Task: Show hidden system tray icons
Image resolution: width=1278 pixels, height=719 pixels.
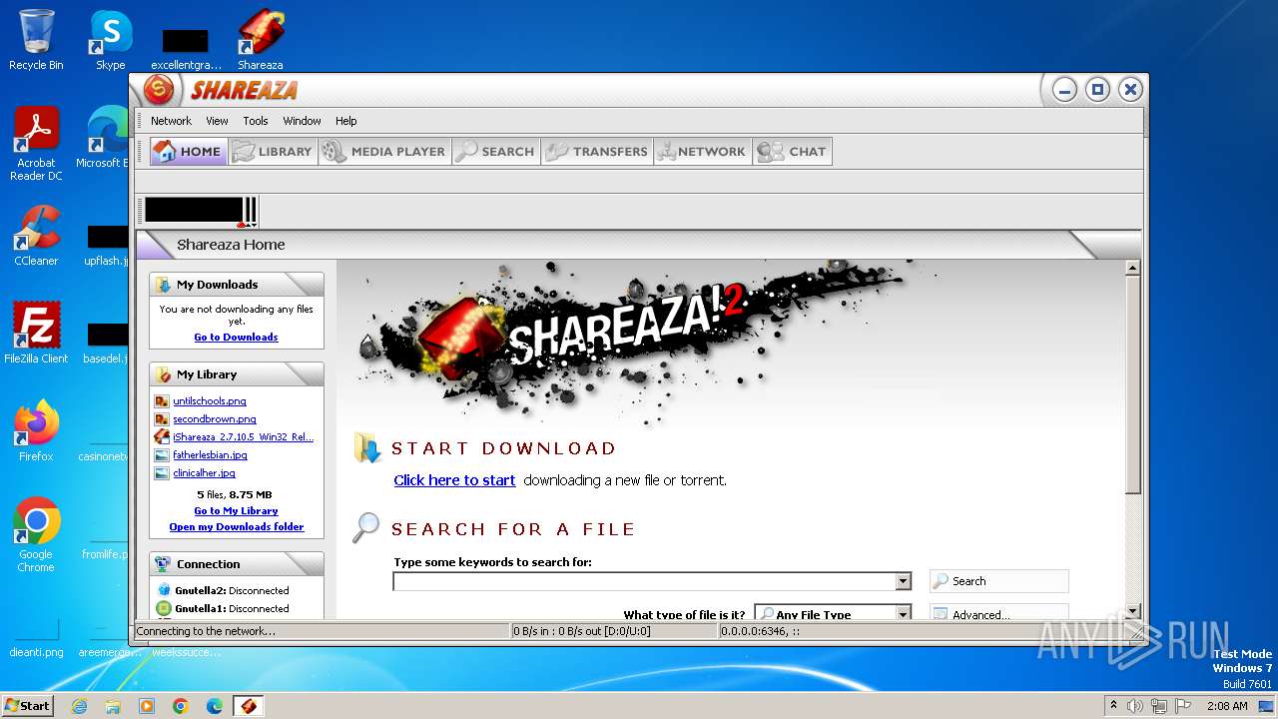Action: click(x=1113, y=706)
